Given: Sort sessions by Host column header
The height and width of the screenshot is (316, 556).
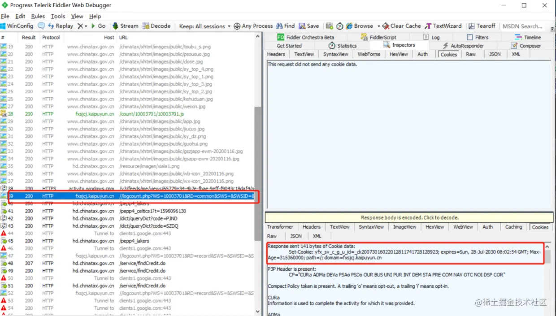Looking at the screenshot, I should 109,38.
